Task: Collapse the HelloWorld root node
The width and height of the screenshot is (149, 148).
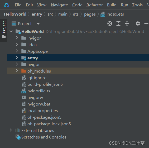Action: point(11,31)
